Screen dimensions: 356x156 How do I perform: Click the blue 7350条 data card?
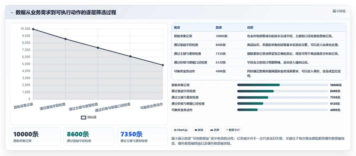tap(142, 137)
